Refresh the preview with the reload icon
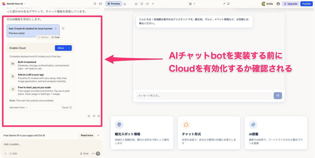This screenshot has height=158, width=315. pyautogui.click(x=228, y=4)
